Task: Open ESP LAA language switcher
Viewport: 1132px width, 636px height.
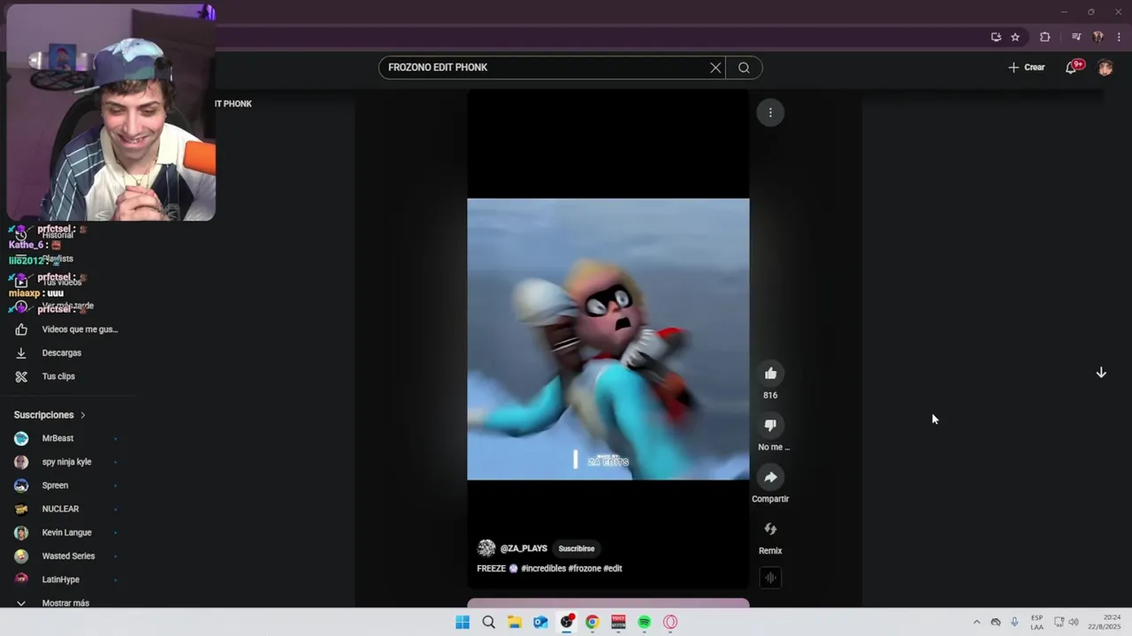Action: 1036,622
